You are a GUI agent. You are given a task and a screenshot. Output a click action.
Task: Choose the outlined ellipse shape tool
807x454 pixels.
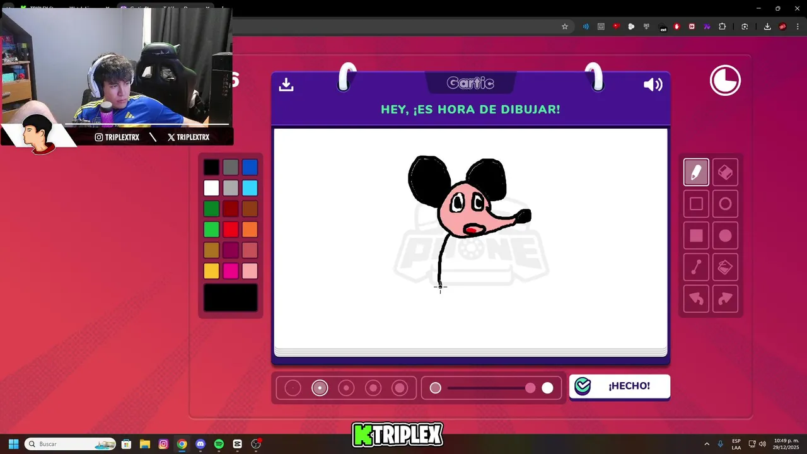click(x=725, y=204)
